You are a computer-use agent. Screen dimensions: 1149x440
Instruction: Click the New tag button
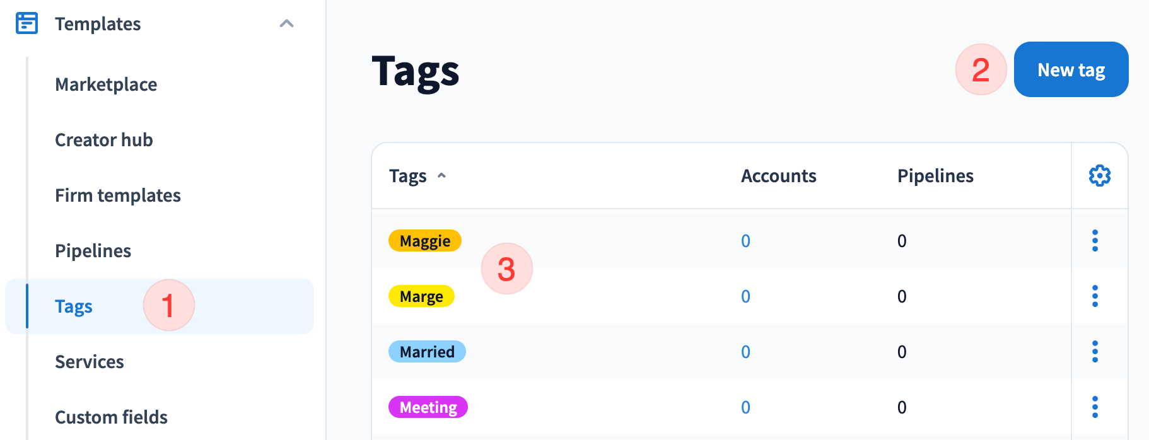click(x=1071, y=70)
